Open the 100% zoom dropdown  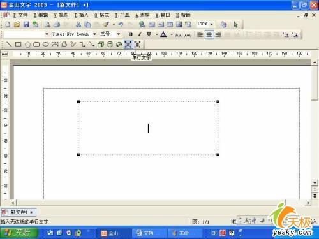click(x=211, y=24)
